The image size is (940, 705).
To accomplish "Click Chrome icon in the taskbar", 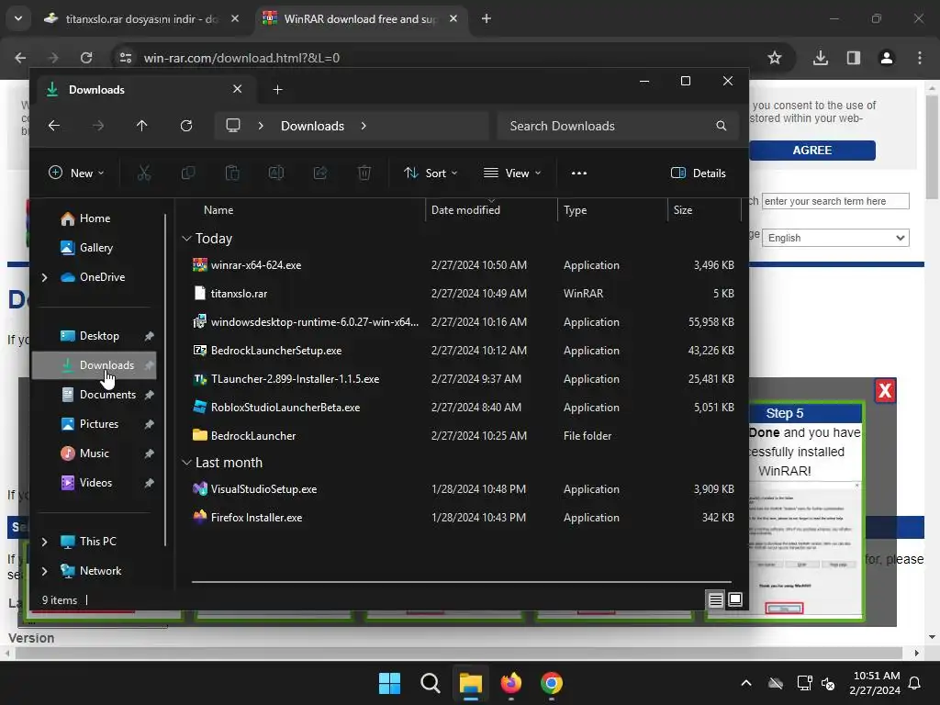I will (551, 683).
